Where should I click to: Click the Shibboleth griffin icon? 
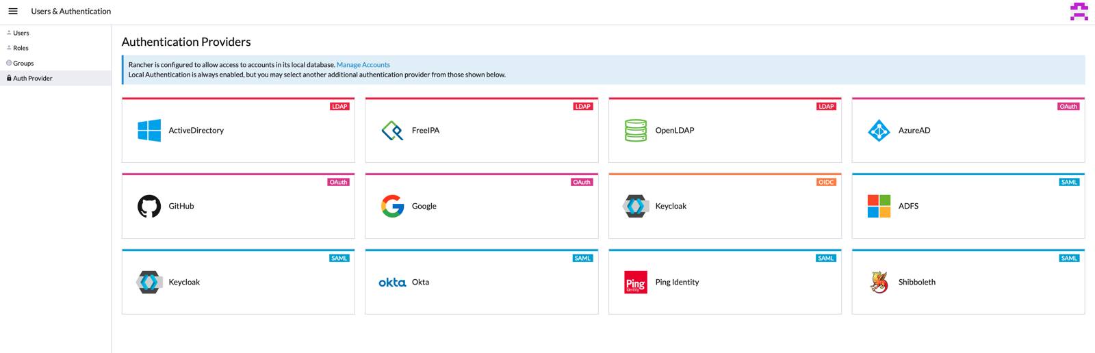click(x=879, y=282)
